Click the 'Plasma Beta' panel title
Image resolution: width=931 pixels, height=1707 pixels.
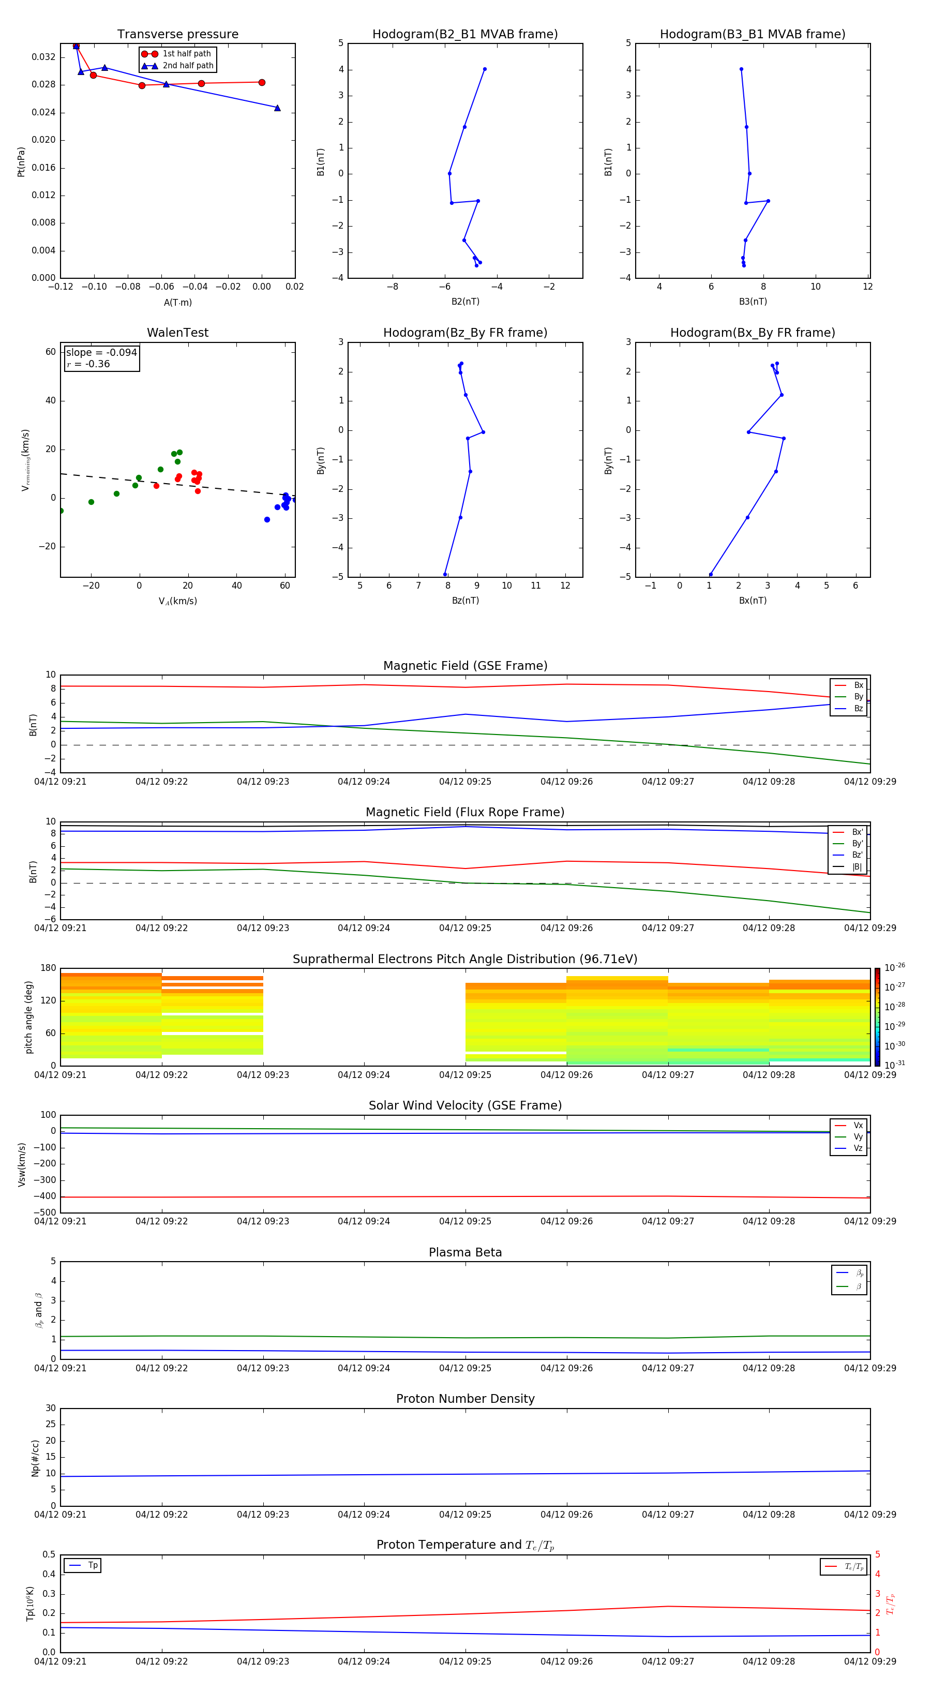click(465, 1252)
